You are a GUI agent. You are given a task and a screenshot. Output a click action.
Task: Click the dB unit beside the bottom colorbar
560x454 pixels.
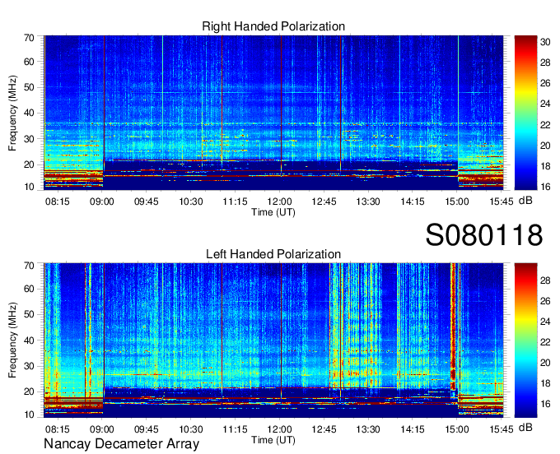tap(525, 427)
